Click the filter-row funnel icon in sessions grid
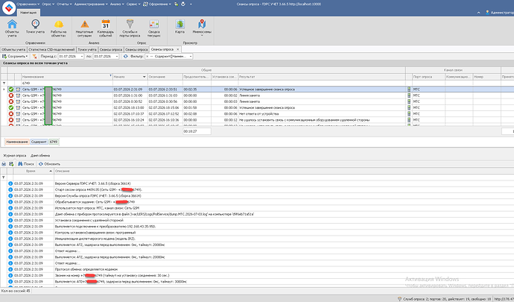The image size is (514, 302). click(x=4, y=84)
